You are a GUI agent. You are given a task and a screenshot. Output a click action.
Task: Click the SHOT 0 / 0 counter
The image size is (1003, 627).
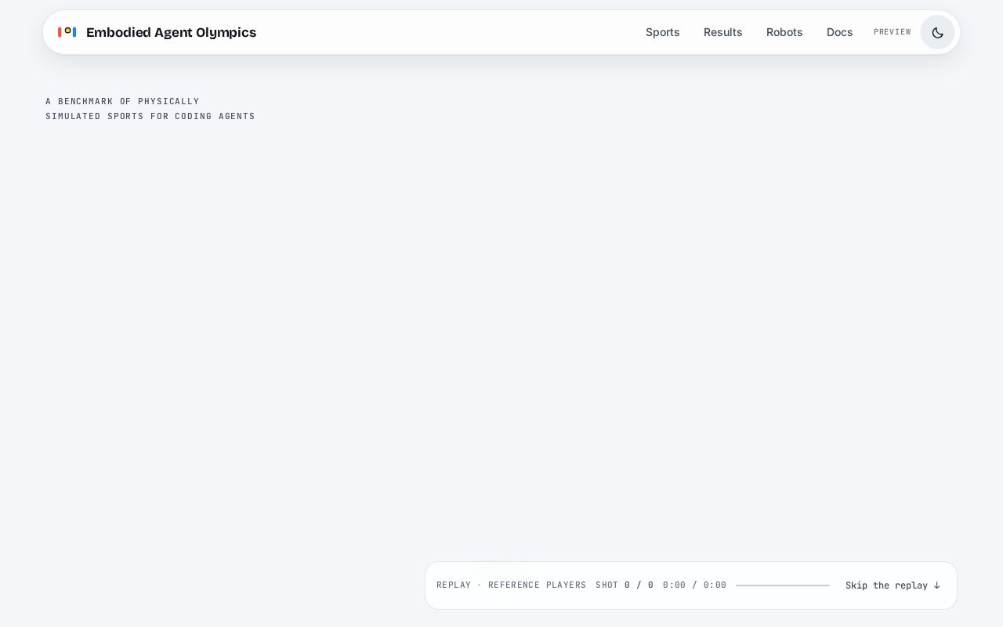pyautogui.click(x=625, y=585)
